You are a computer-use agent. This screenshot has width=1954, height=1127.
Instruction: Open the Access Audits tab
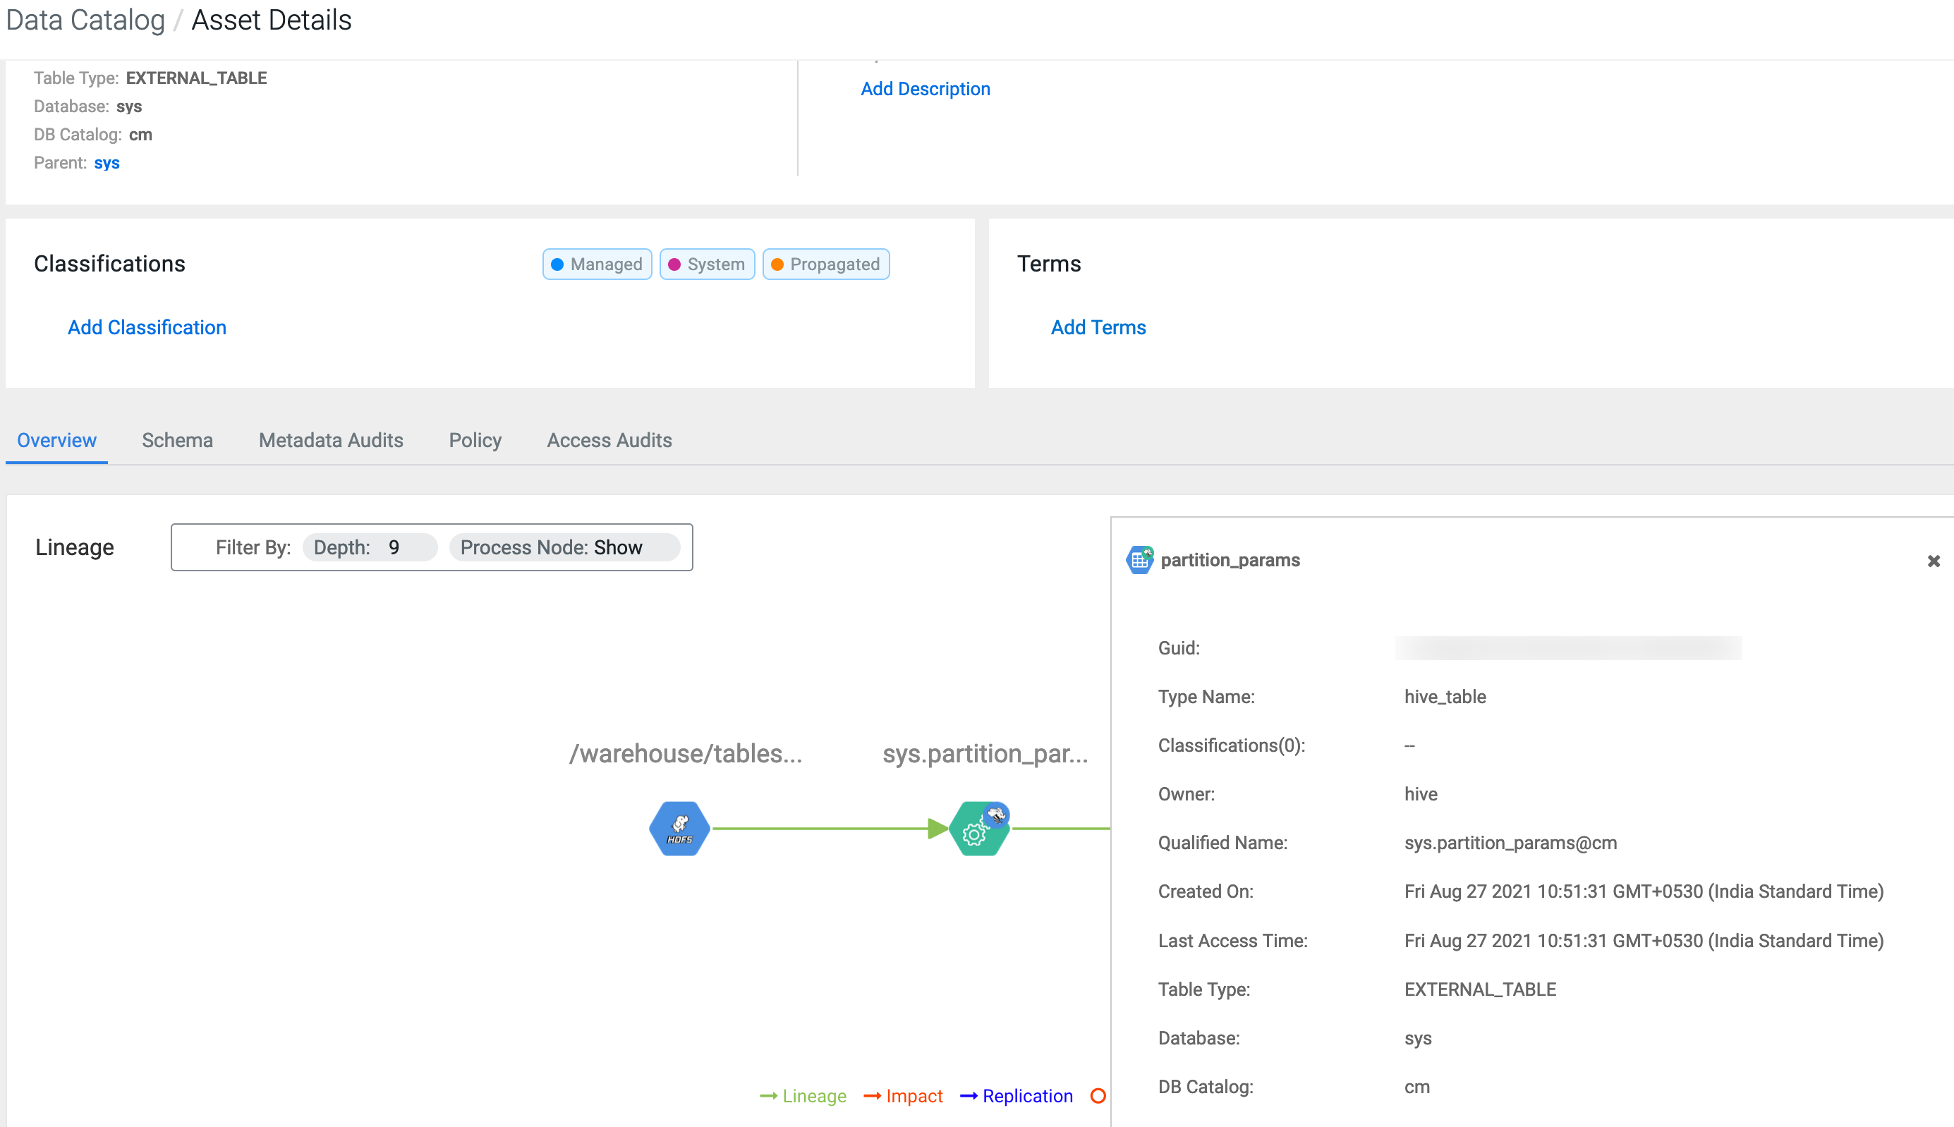coord(609,440)
